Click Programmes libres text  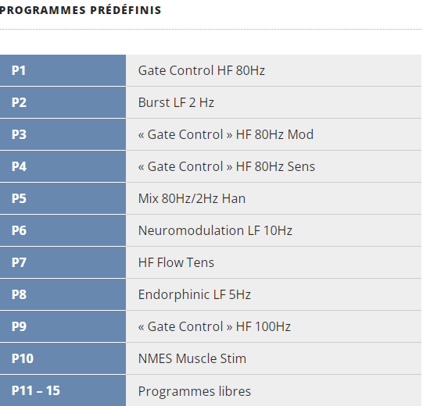coord(194,391)
